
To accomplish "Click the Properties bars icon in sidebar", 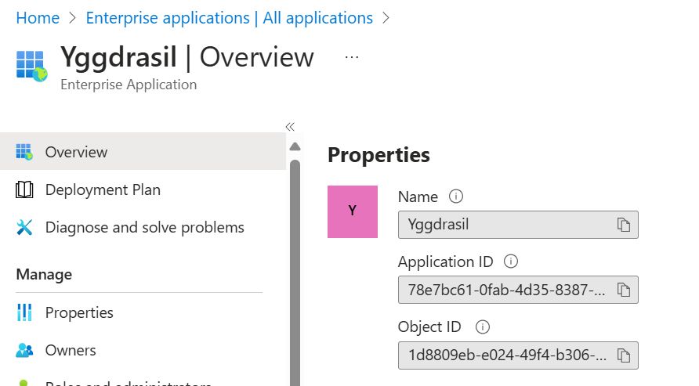I will [x=24, y=312].
